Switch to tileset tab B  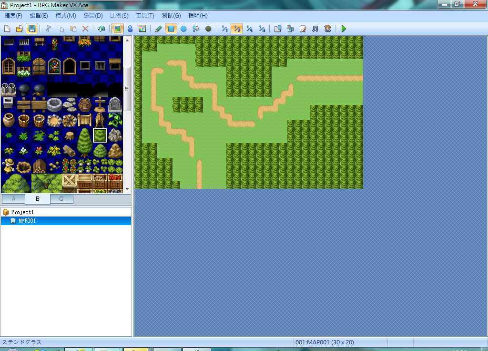(x=38, y=199)
